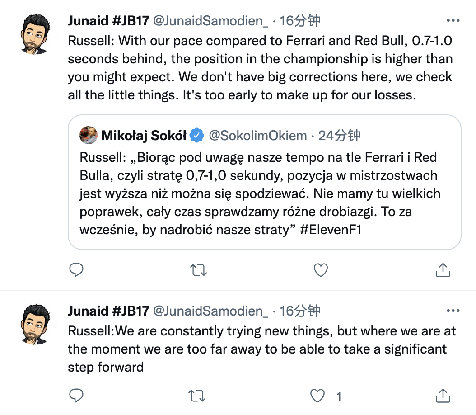476x415 pixels.
Task: Open Mikołaj Sokół's small profile picture
Action: coord(89,135)
